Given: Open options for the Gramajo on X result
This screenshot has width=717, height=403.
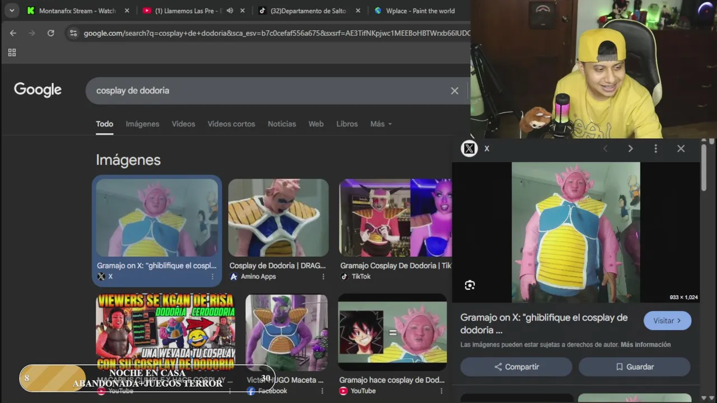Looking at the screenshot, I should tap(212, 277).
